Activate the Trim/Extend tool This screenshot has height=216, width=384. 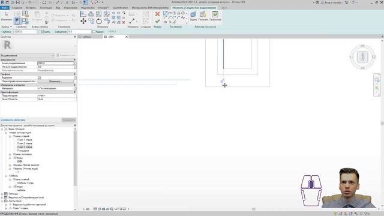pos(107,22)
